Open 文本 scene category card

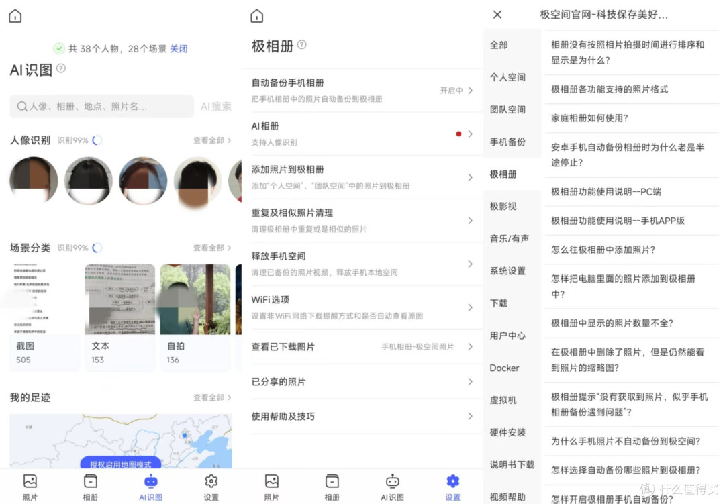coord(119,317)
